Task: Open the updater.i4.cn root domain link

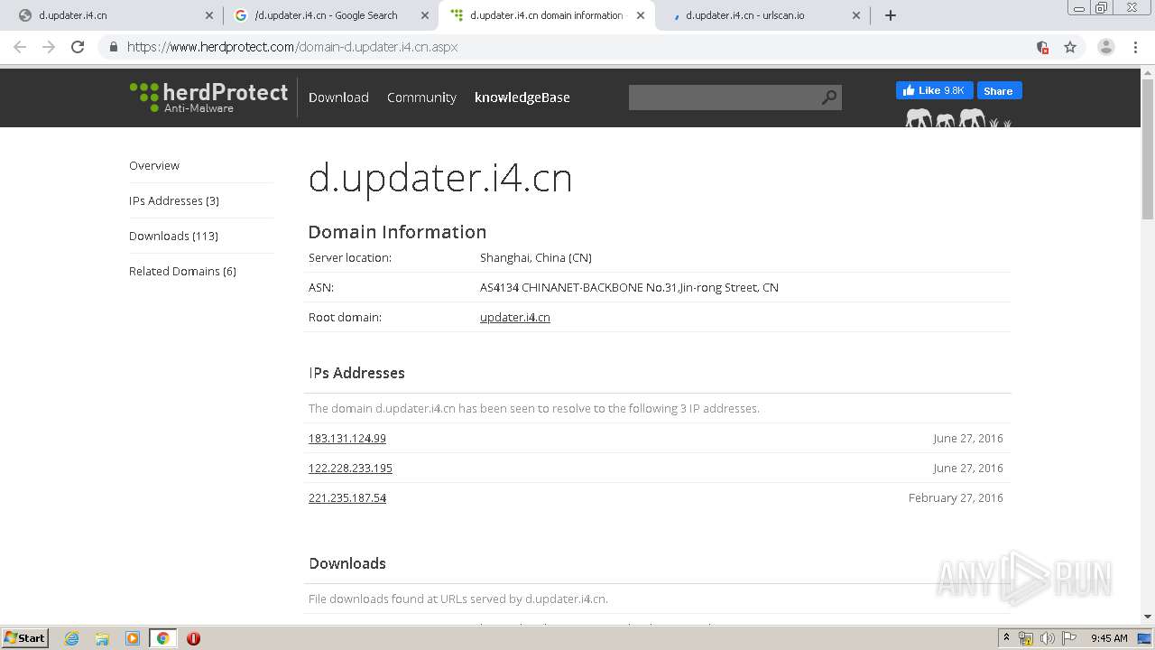Action: point(515,317)
